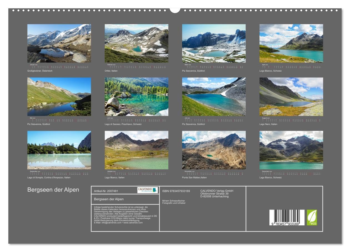Click 'ISBN 9783457933169' text

coord(176,191)
